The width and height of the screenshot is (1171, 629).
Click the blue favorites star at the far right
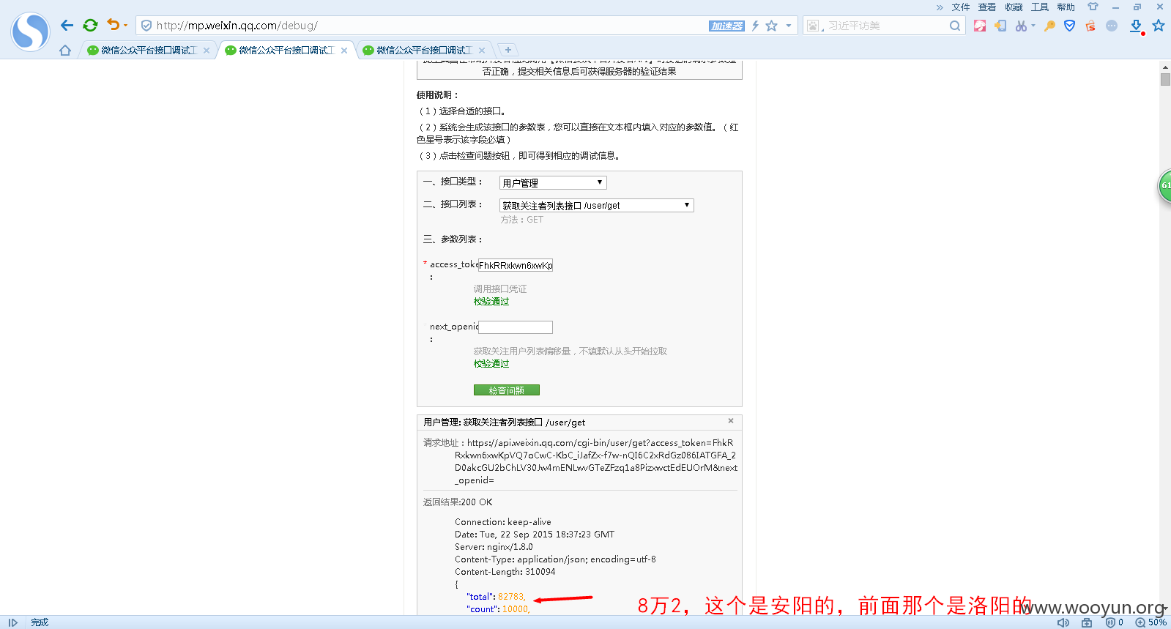(1159, 26)
